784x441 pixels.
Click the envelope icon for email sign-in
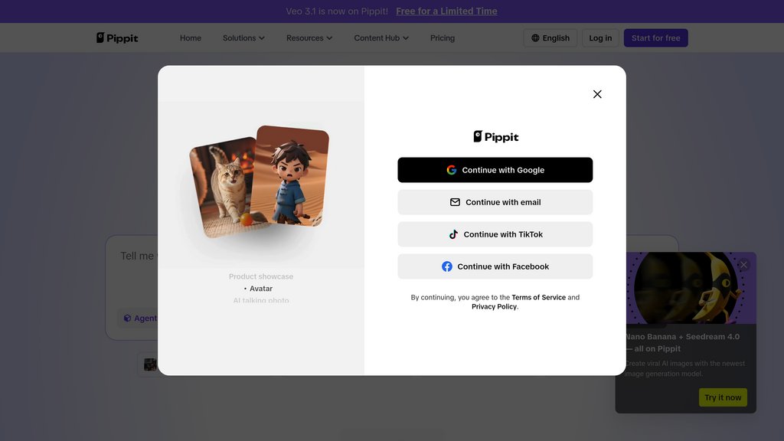(455, 202)
